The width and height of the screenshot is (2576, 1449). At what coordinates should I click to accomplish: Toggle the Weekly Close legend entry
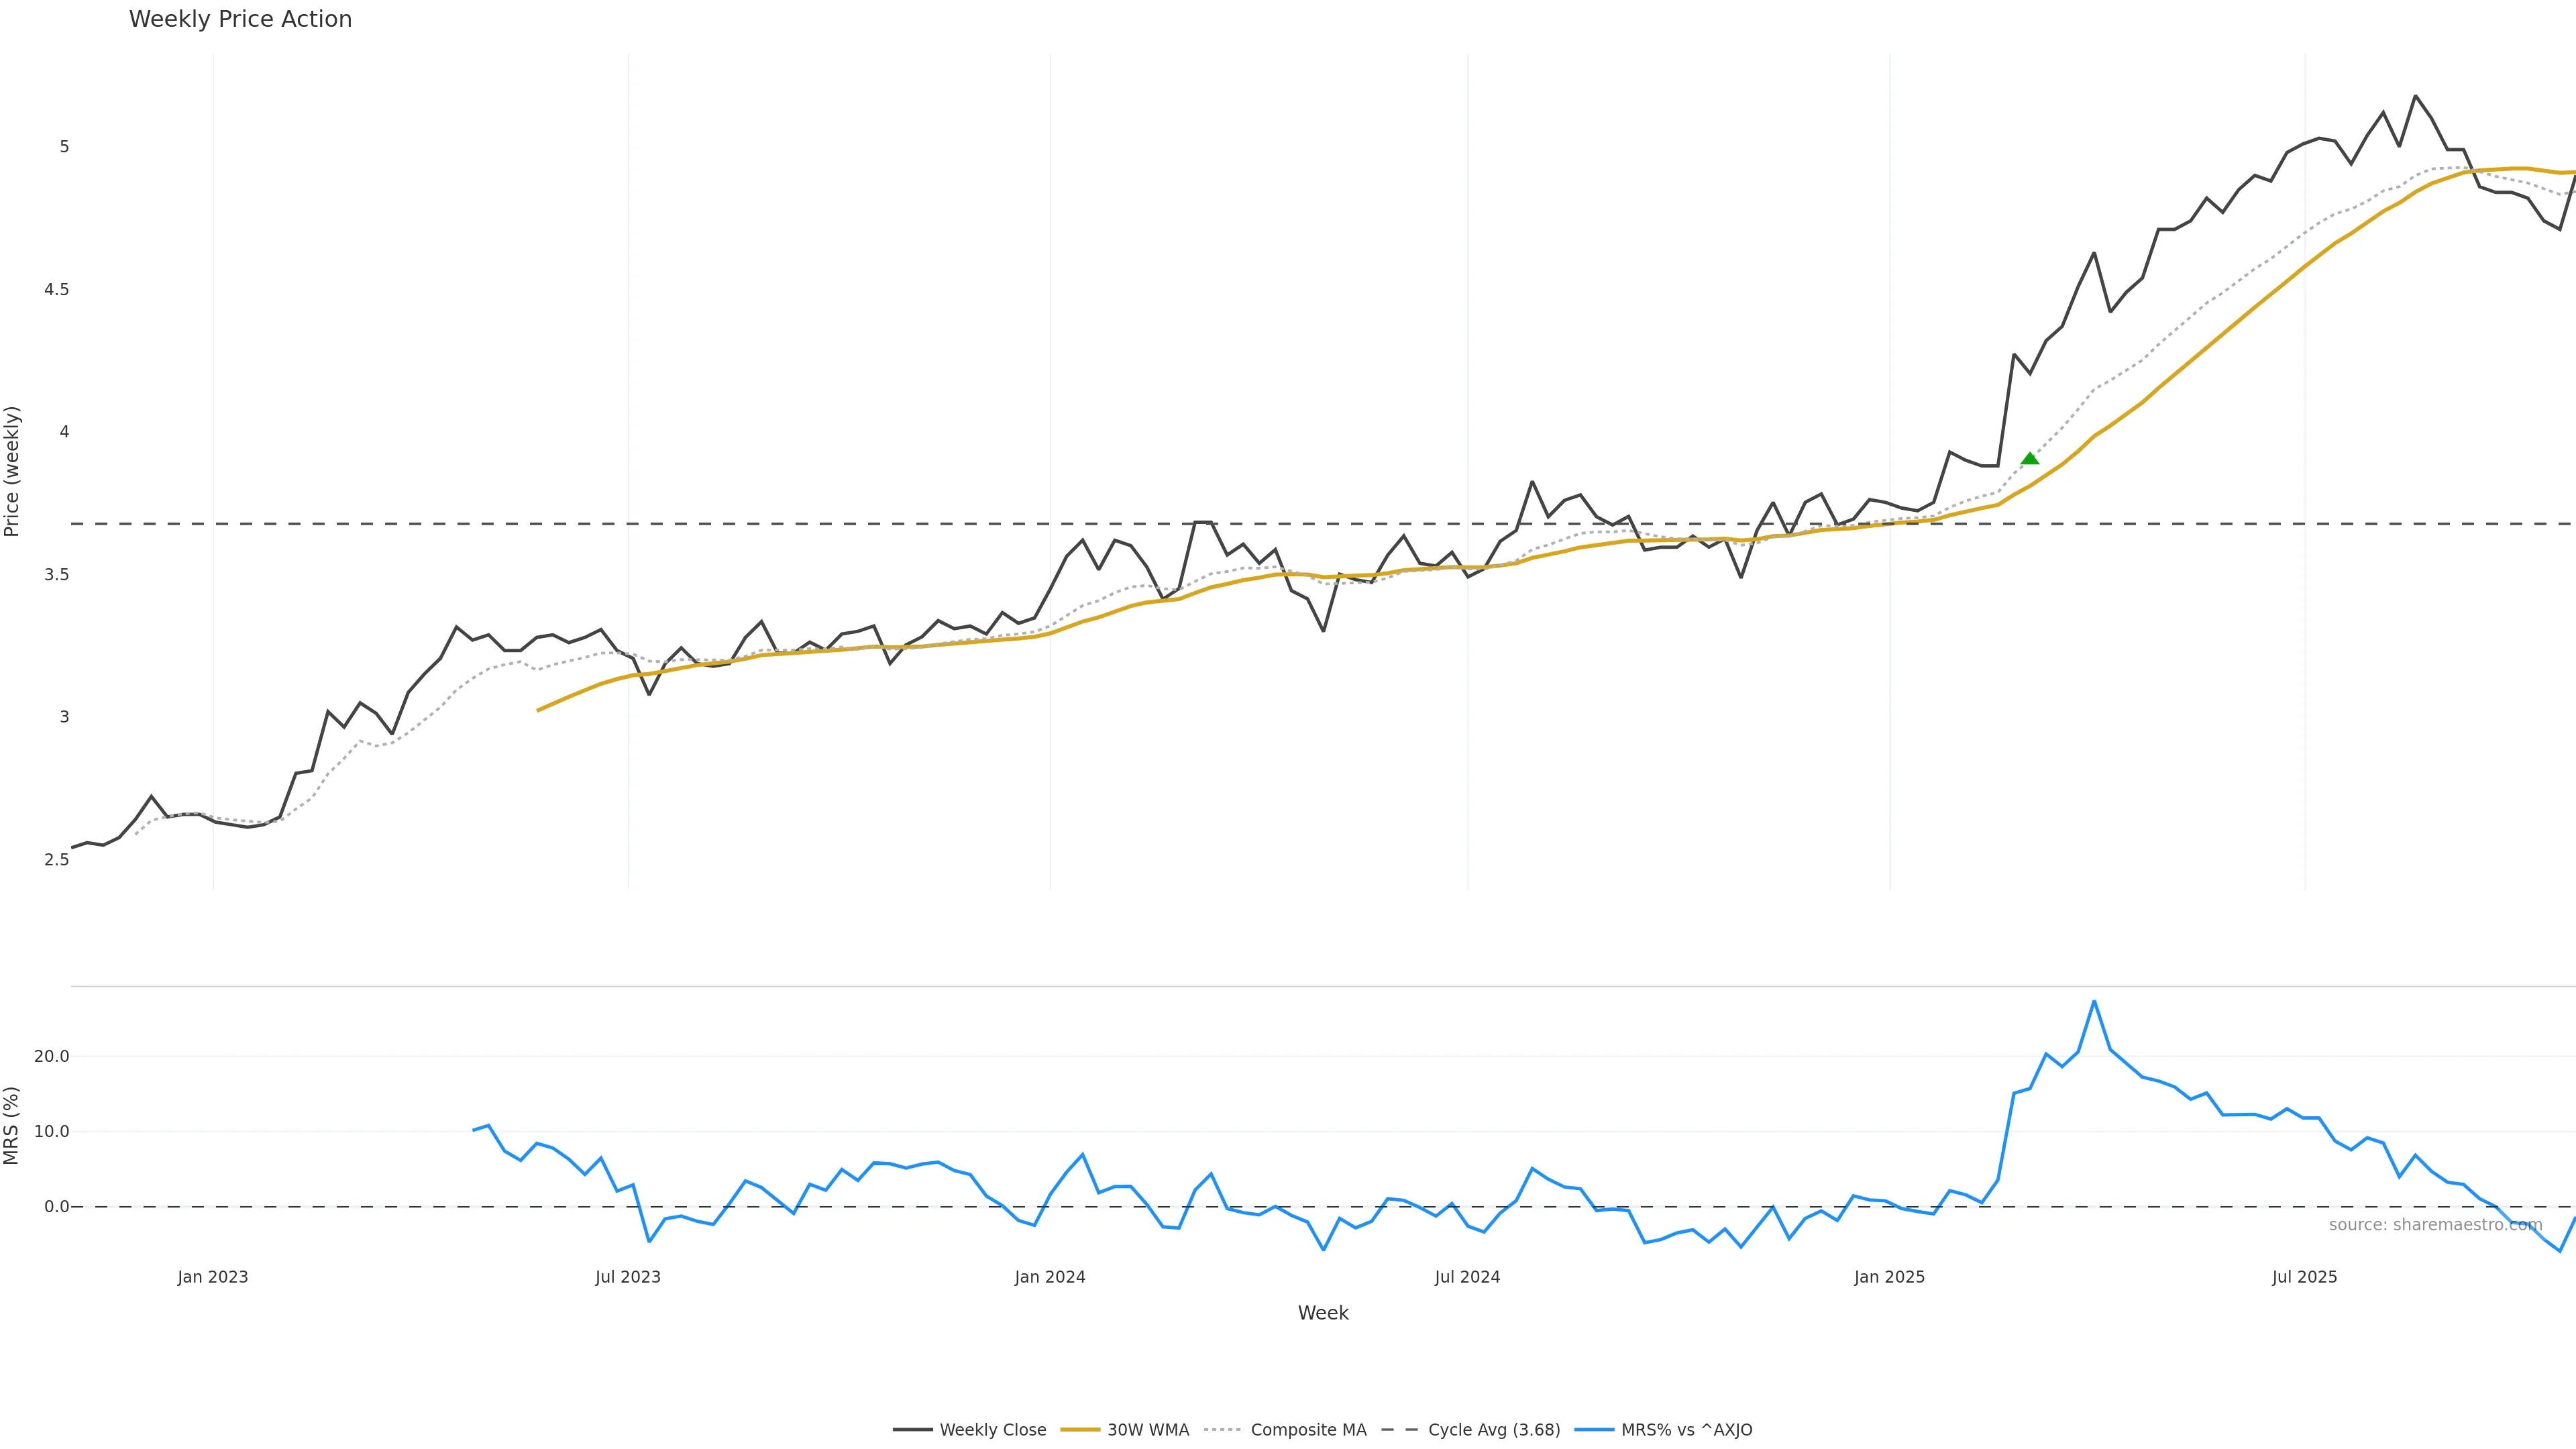[x=992, y=1430]
